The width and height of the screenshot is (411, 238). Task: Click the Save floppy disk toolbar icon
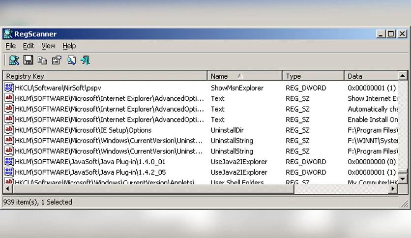point(29,60)
